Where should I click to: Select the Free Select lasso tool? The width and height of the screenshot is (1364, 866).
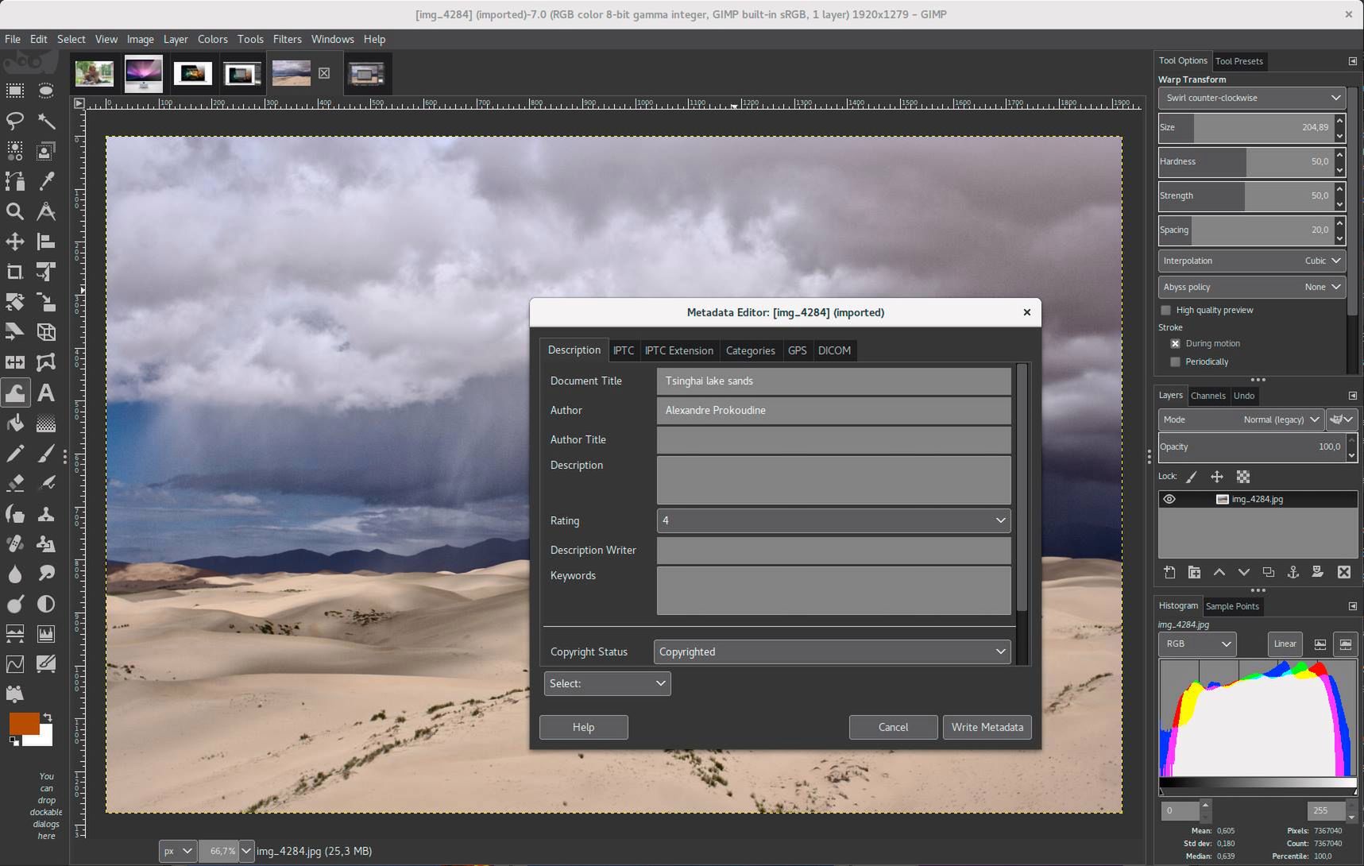pos(15,121)
